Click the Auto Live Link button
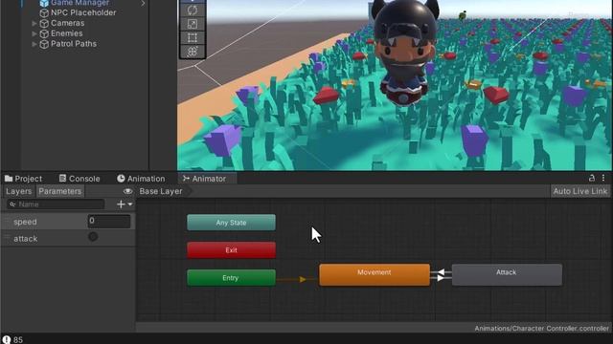 (580, 191)
